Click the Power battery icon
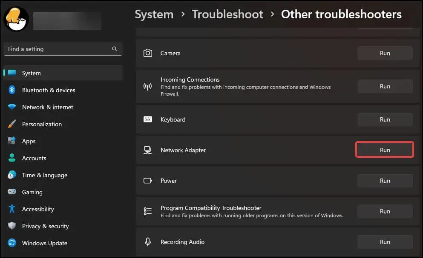This screenshot has width=423, height=258. 147,181
